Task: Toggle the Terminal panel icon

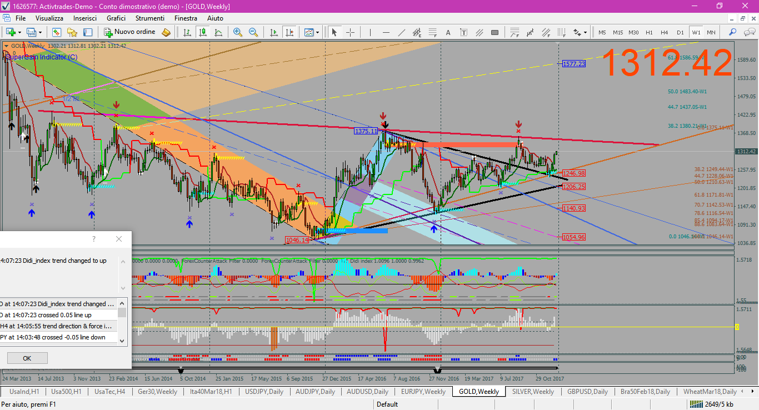Action: click(x=87, y=32)
